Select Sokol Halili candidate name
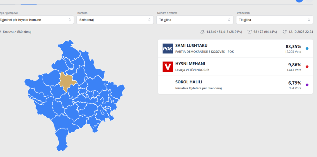Viewport: 317px width, 157px height. coord(188,82)
